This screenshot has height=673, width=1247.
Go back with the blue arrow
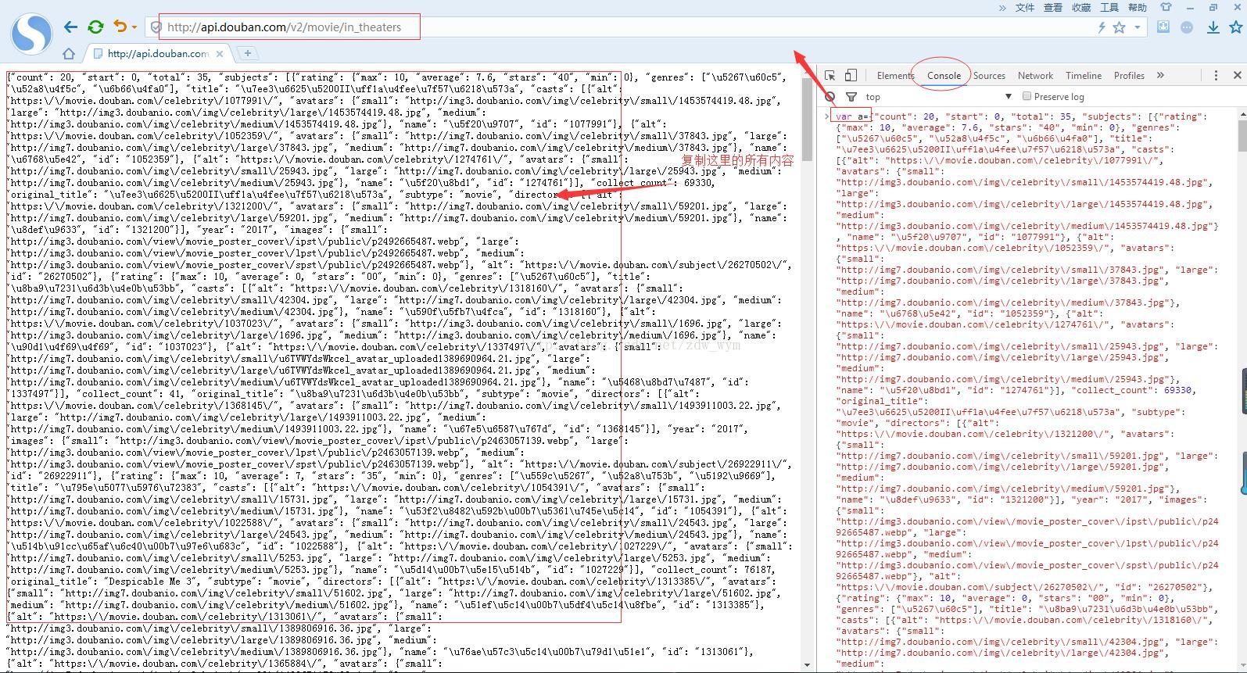pyautogui.click(x=70, y=27)
